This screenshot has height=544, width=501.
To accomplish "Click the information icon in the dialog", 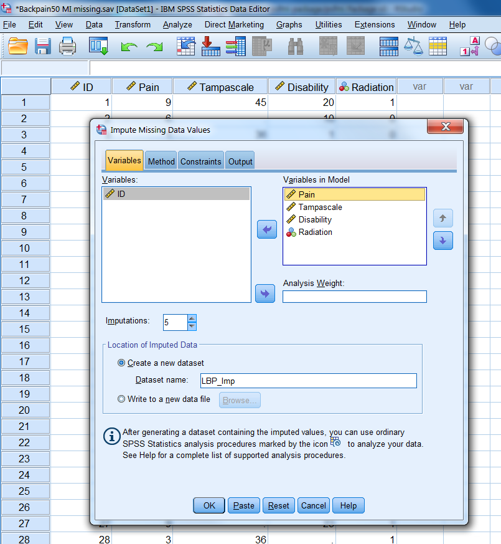I will click(111, 436).
